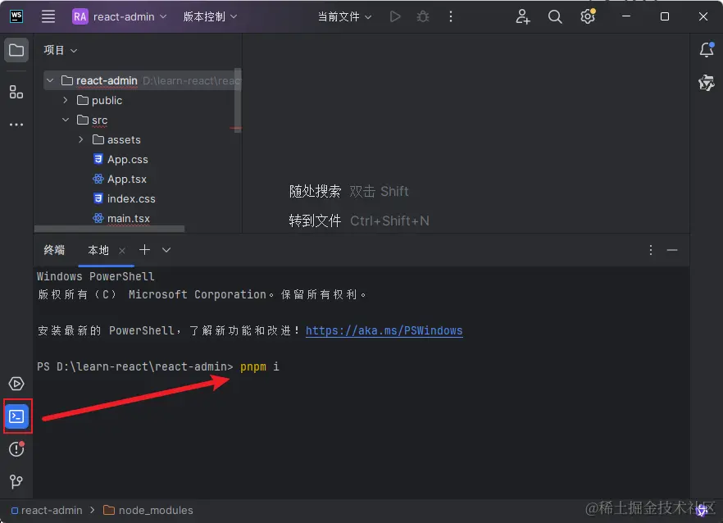Expand the assets folder
This screenshot has height=523, width=723.
click(x=81, y=139)
